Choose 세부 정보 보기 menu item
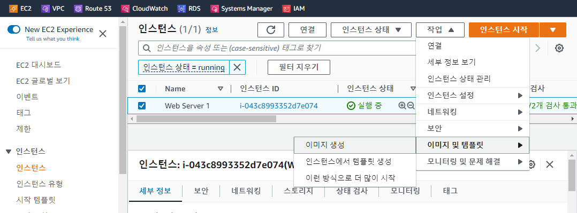Viewport: 577px width, 213px height. click(473, 62)
